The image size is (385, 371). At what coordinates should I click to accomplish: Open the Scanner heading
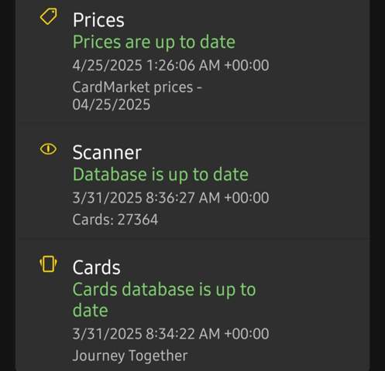(107, 152)
